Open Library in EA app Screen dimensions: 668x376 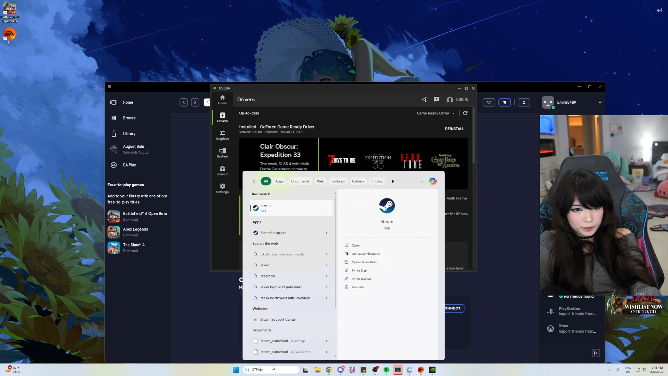pos(129,134)
